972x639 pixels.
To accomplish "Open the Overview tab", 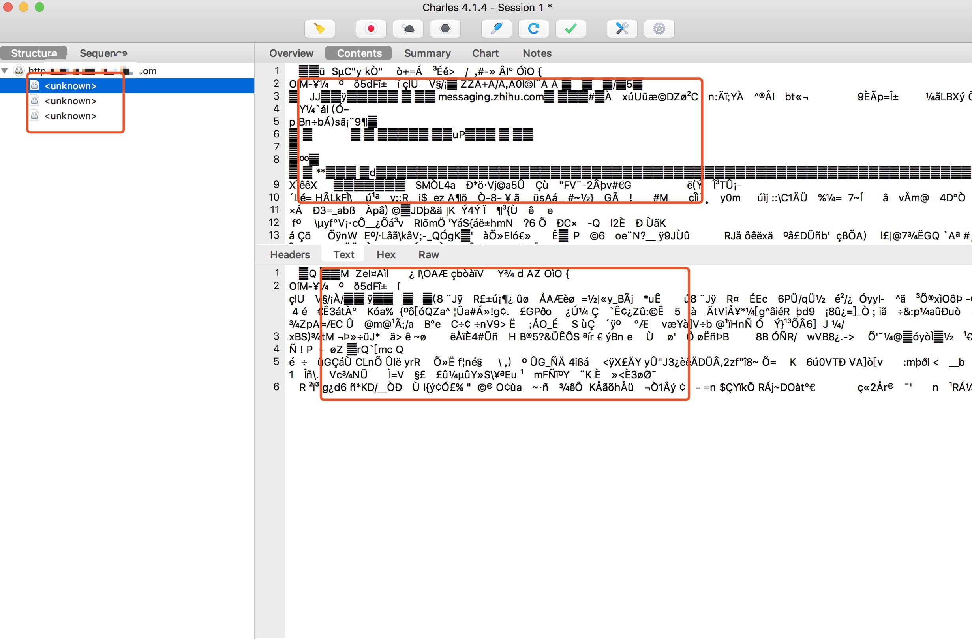I will tap(291, 53).
